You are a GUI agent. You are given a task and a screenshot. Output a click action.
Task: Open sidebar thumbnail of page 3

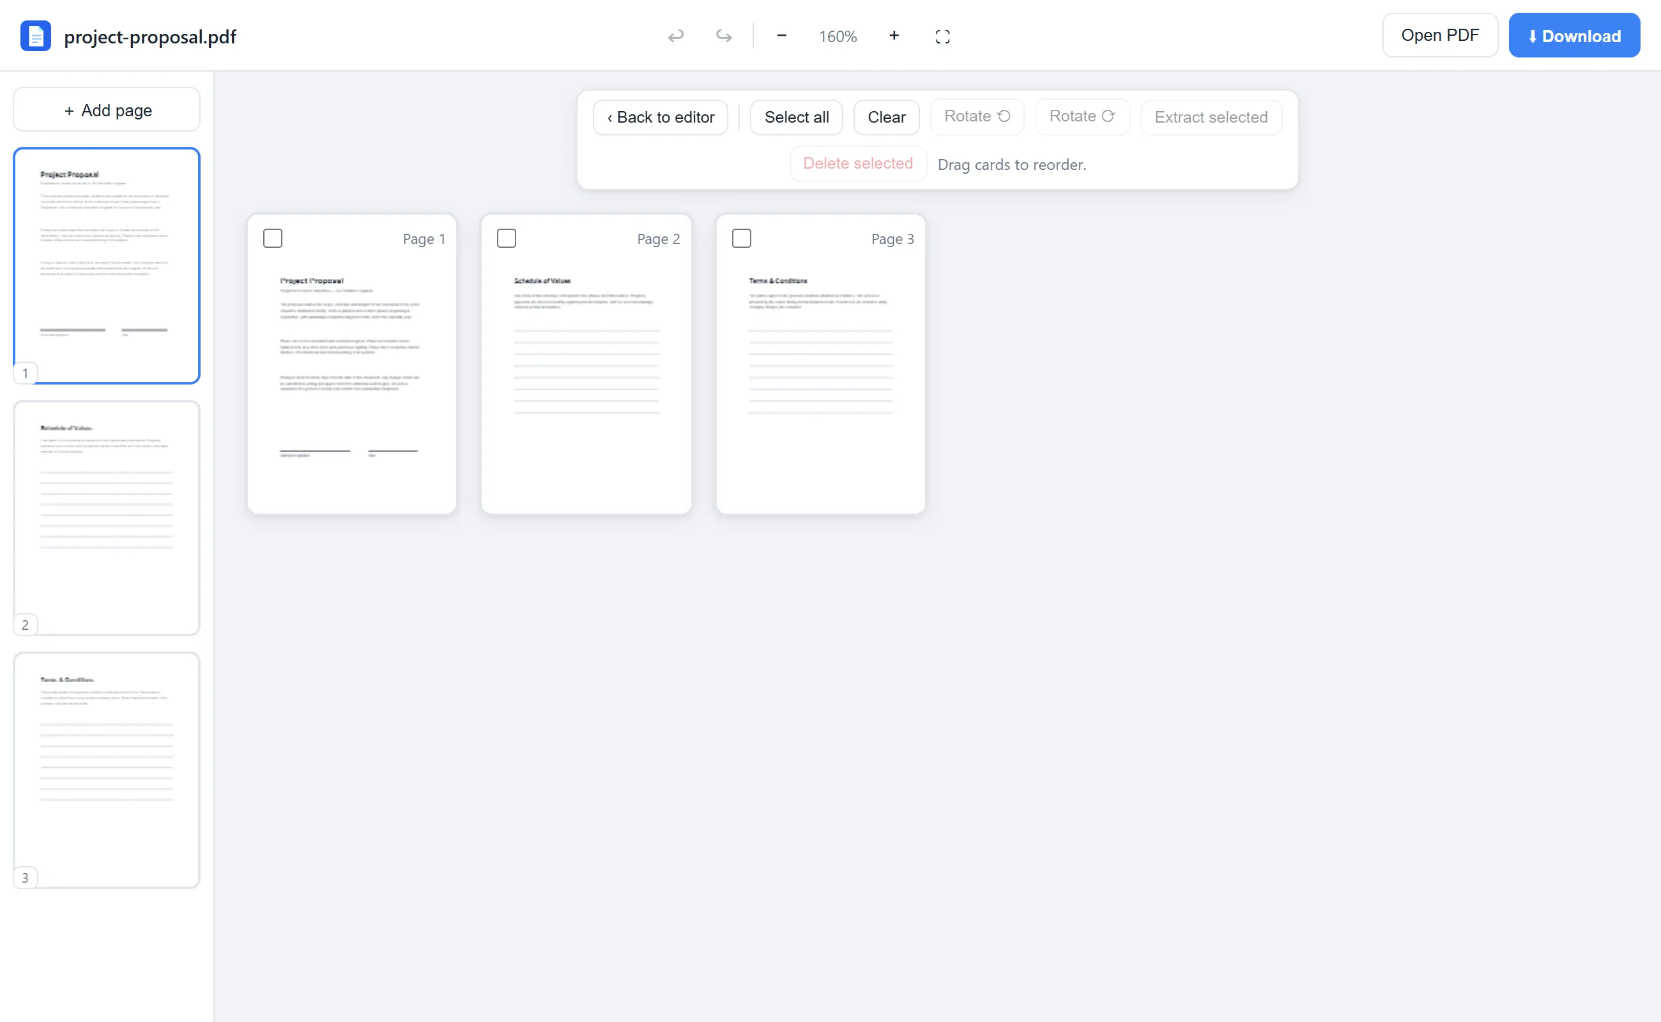click(107, 770)
